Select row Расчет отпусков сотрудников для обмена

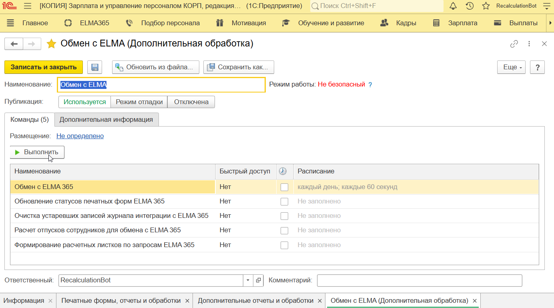click(274, 230)
